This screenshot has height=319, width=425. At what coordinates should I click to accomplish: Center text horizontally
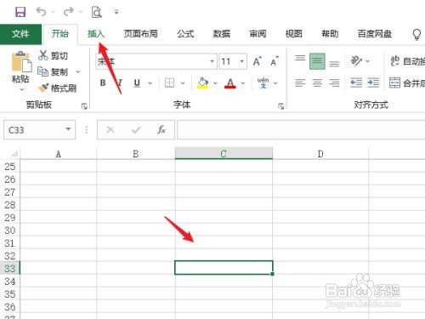point(317,83)
